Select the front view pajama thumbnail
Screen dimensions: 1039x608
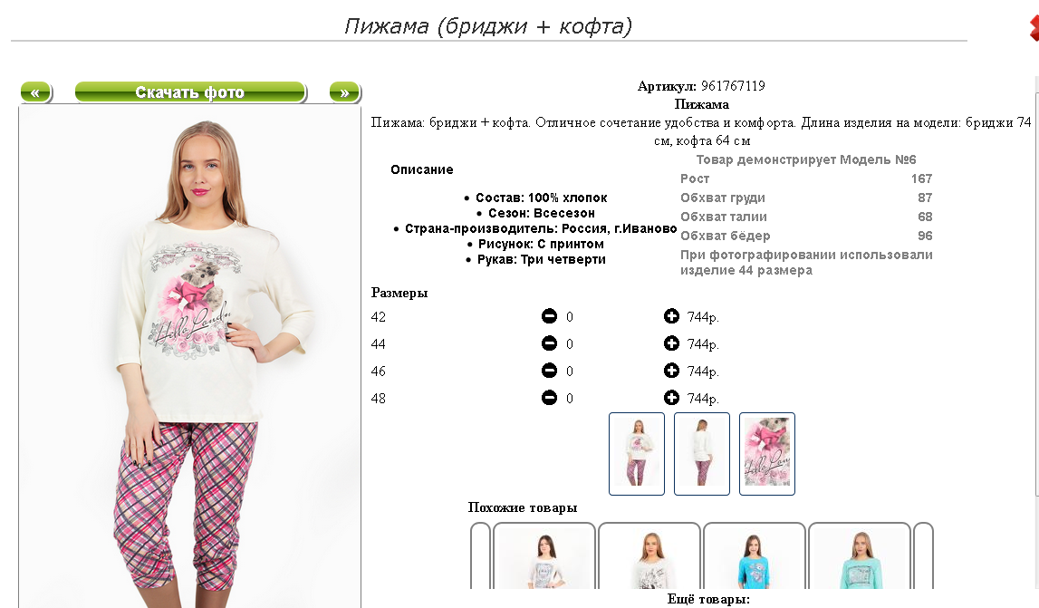[x=637, y=454]
